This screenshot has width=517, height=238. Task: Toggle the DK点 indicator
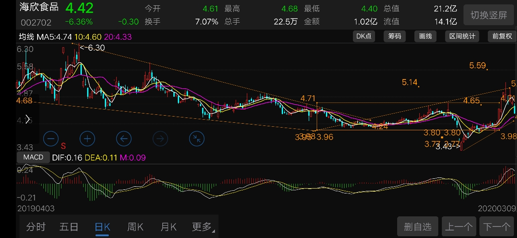pos(364,36)
